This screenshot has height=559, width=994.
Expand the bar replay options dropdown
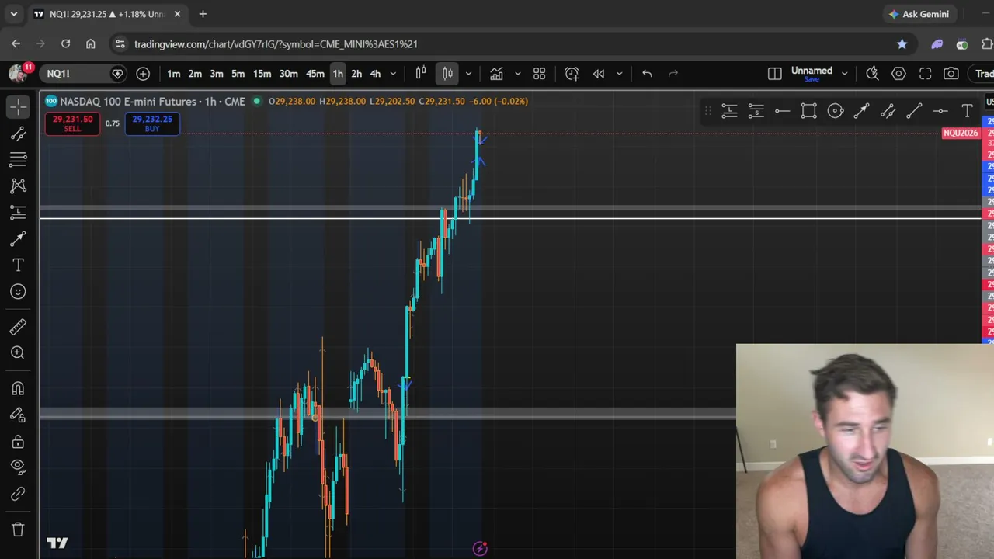point(619,74)
